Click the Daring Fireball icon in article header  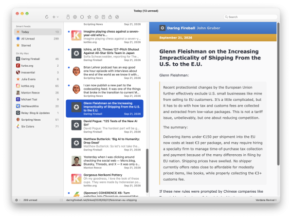tap(163, 28)
